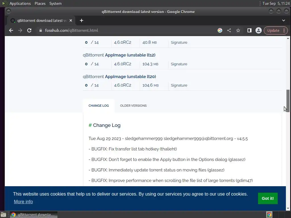Close the qBittorrent download tab
The height and width of the screenshot is (218, 291).
click(x=71, y=20)
